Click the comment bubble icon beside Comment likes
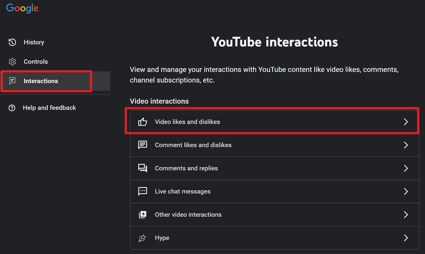The width and height of the screenshot is (425, 254). pos(142,145)
